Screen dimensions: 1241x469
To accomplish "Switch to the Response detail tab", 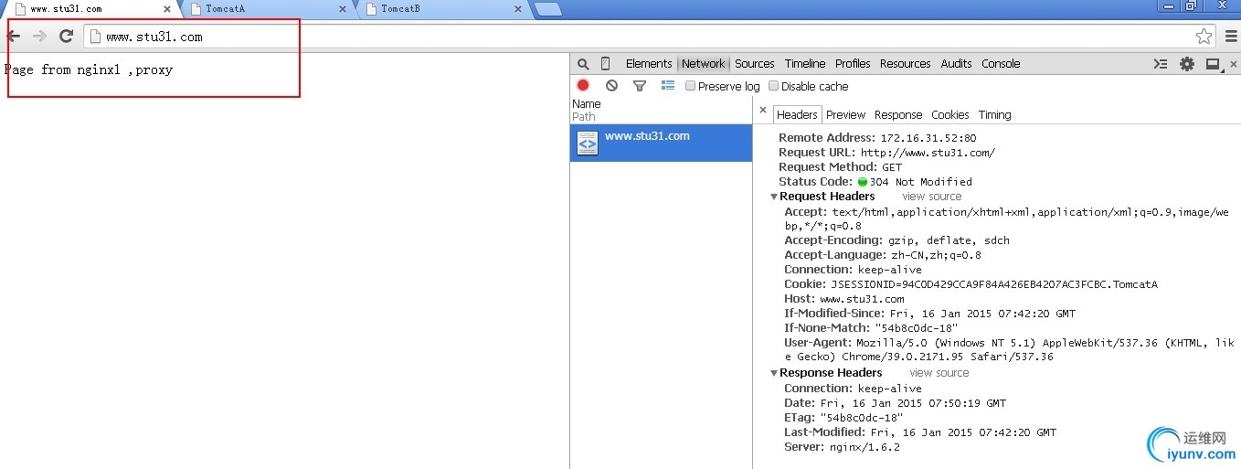I will 898,115.
